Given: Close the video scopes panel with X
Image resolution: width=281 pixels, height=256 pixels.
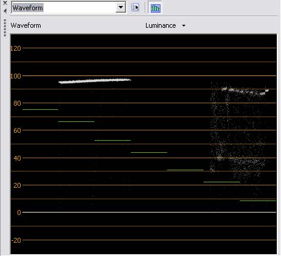Looking at the screenshot, I should [x=5, y=3].
